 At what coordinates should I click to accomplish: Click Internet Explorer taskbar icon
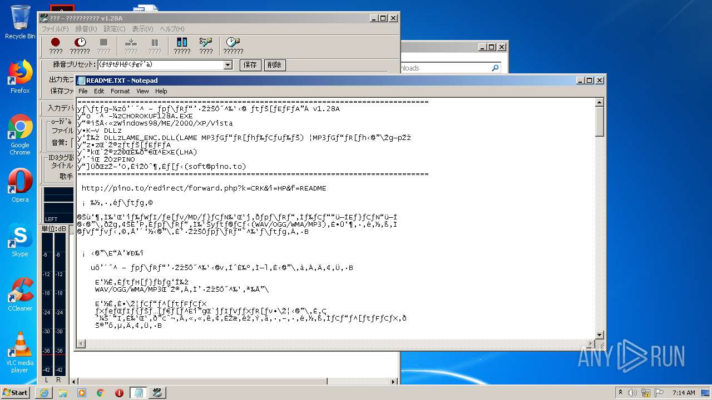click(x=44, y=392)
